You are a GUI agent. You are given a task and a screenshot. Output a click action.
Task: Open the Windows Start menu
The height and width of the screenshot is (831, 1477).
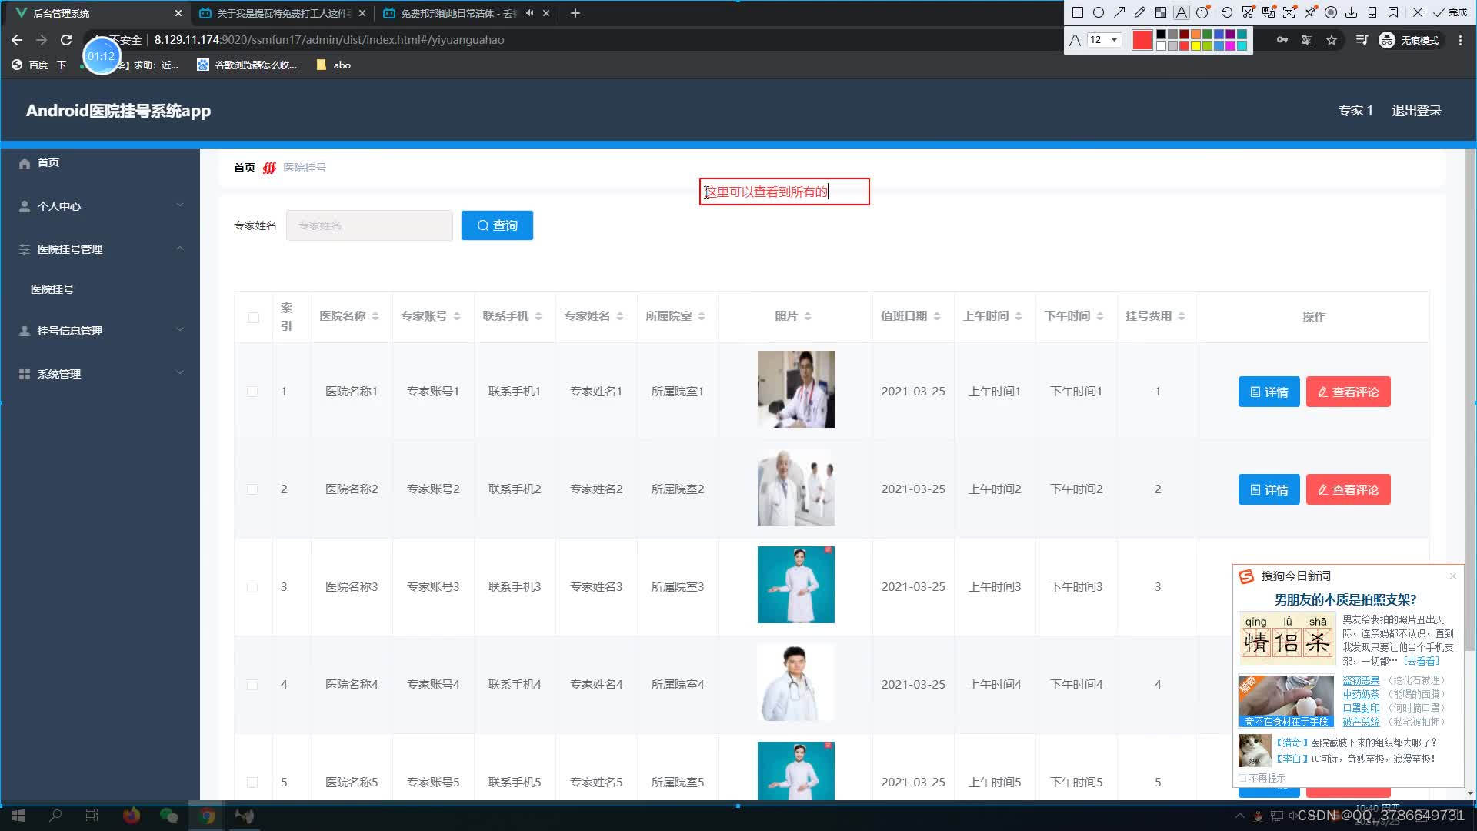18,816
